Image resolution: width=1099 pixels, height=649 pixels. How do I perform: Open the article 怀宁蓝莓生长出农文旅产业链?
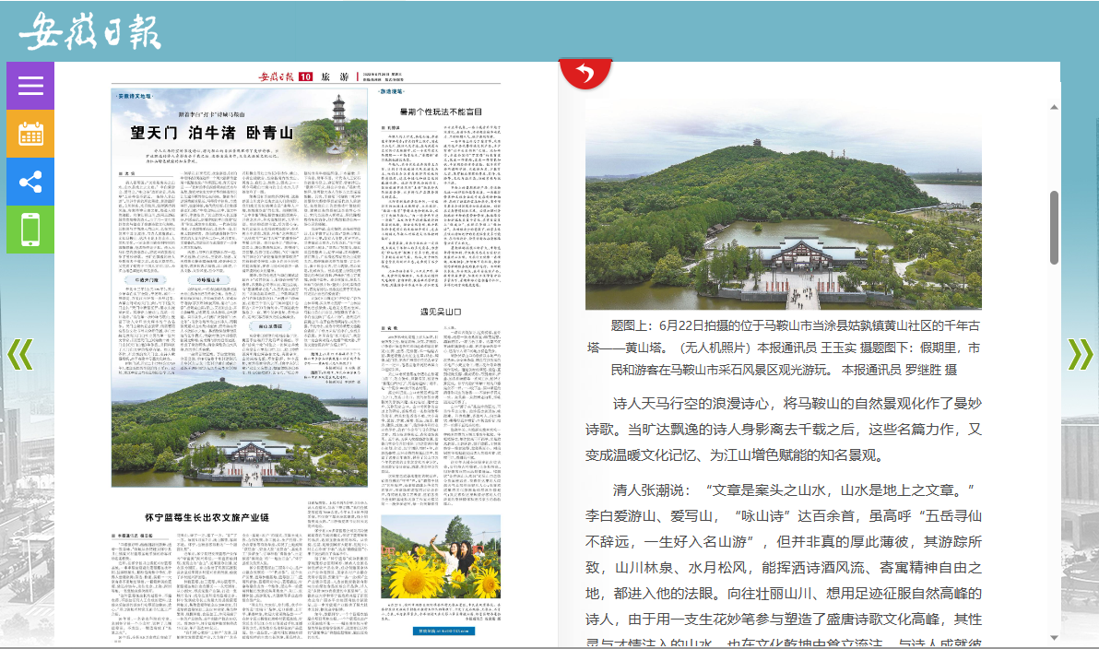[x=207, y=517]
